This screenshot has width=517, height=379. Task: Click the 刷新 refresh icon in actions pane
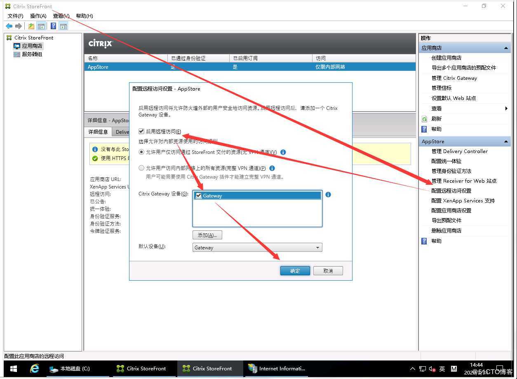tap(424, 119)
